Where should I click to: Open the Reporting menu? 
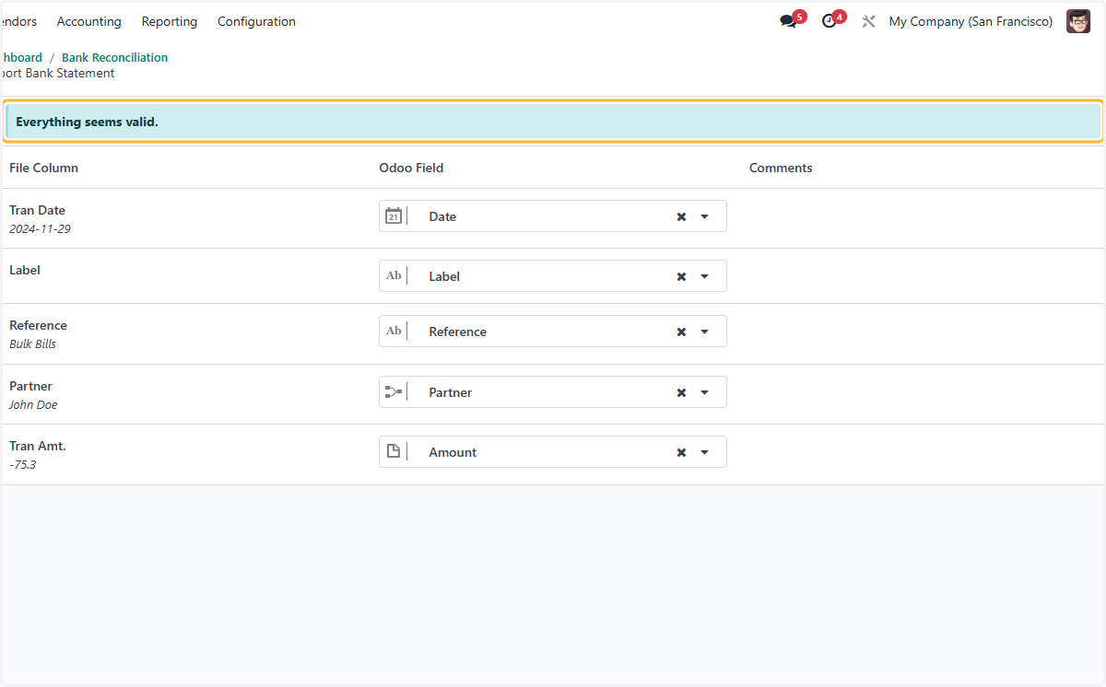pyautogui.click(x=170, y=21)
